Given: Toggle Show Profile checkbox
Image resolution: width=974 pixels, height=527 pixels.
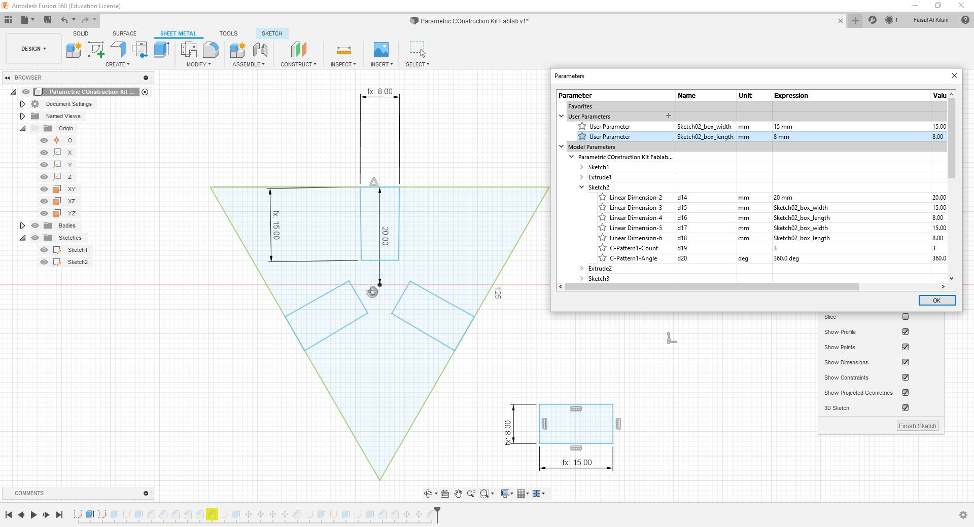Looking at the screenshot, I should [906, 332].
